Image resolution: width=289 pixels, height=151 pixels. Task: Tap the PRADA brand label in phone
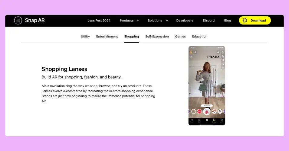tap(213, 57)
